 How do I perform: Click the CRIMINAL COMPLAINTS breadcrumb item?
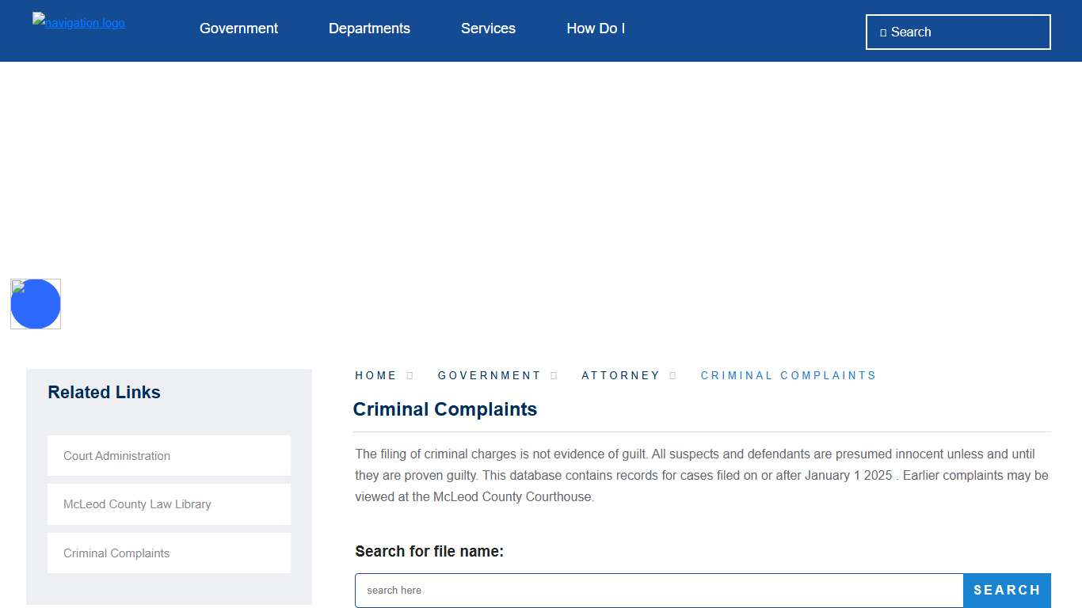click(788, 375)
